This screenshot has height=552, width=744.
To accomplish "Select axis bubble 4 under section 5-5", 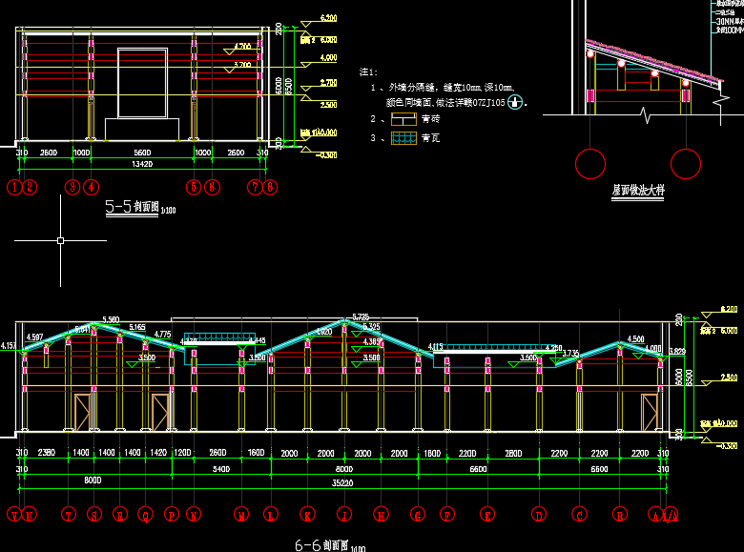I will 92,187.
